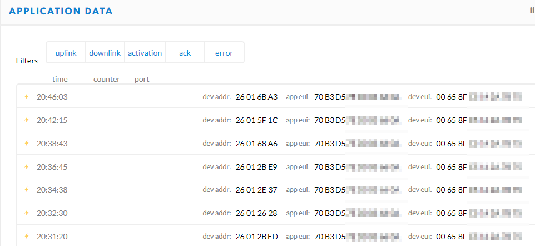Image resolution: width=535 pixels, height=246 pixels.
Task: Expand the 20:46:03 activation row
Action: pyautogui.click(x=276, y=97)
